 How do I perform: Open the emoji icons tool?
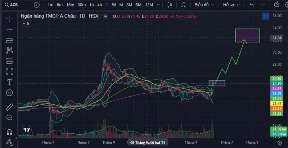9,93
